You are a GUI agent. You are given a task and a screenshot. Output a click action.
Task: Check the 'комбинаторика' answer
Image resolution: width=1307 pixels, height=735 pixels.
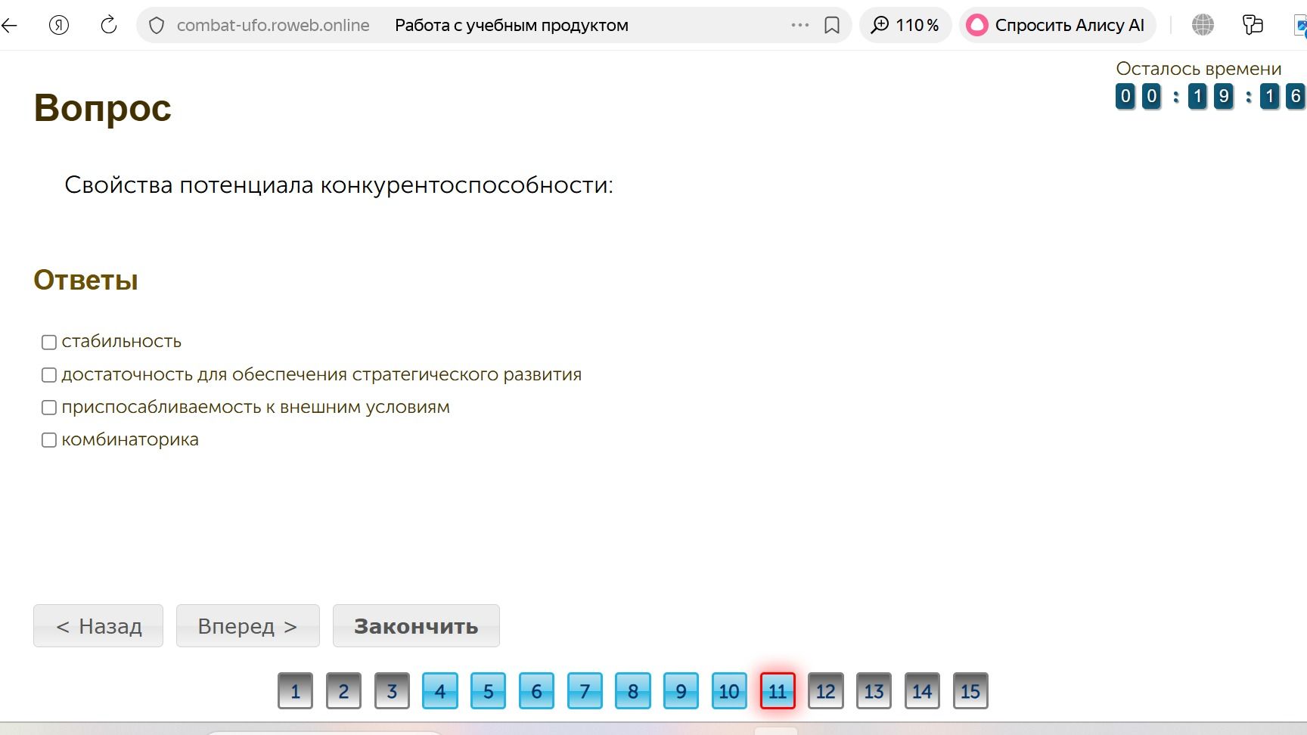click(x=49, y=440)
